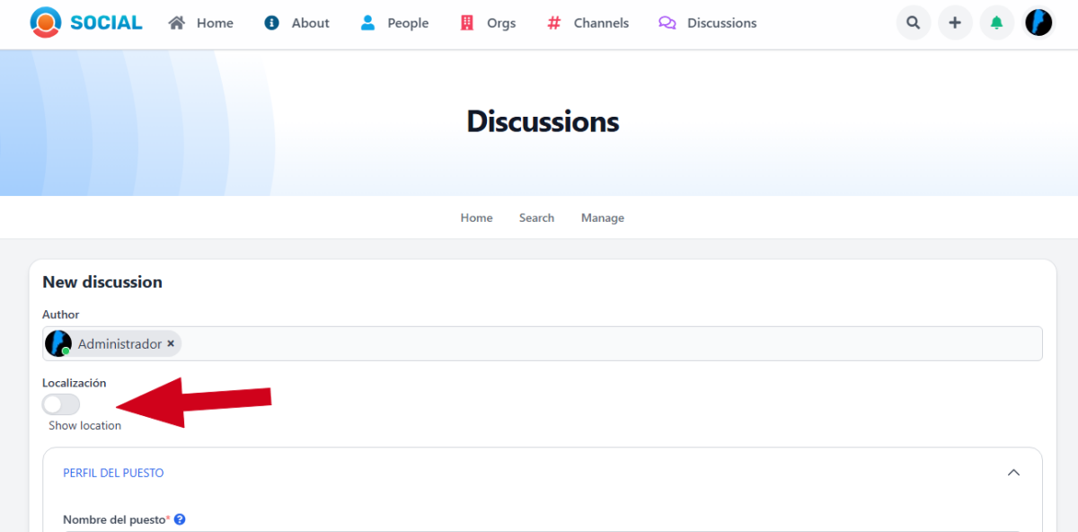This screenshot has width=1078, height=532.
Task: Open the user avatar menu
Action: pyautogui.click(x=1038, y=22)
